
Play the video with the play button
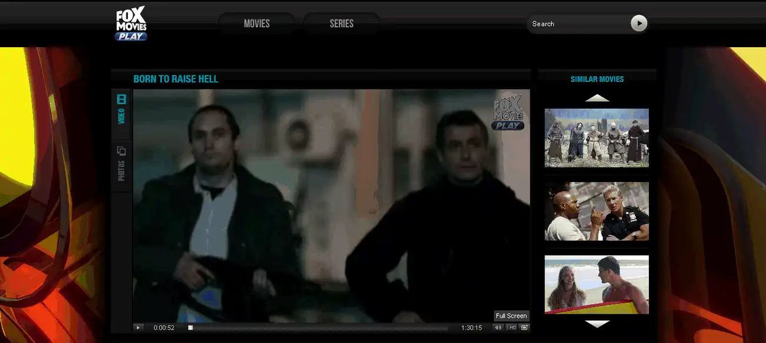tap(138, 328)
